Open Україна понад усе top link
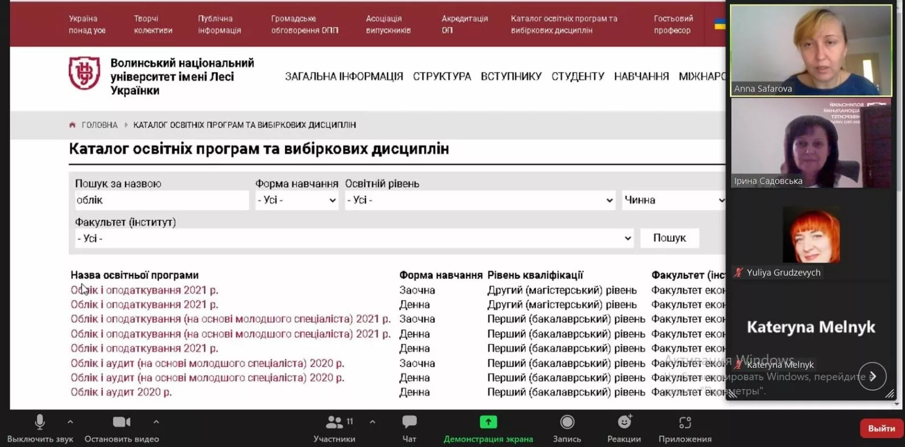The height and width of the screenshot is (447, 905). [87, 25]
